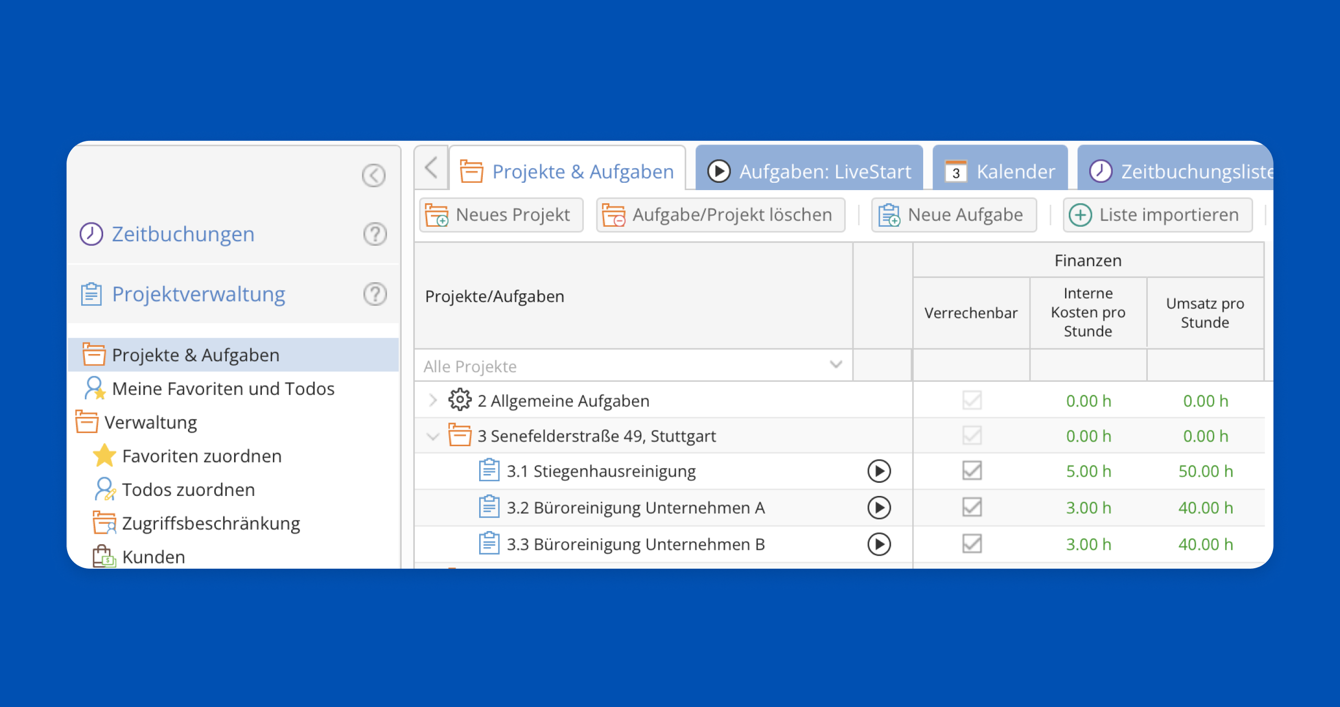Uncheck Verrechenbar for 3.3 Büroreinigung Unternehmen B
The image size is (1340, 707).
pyautogui.click(x=971, y=544)
